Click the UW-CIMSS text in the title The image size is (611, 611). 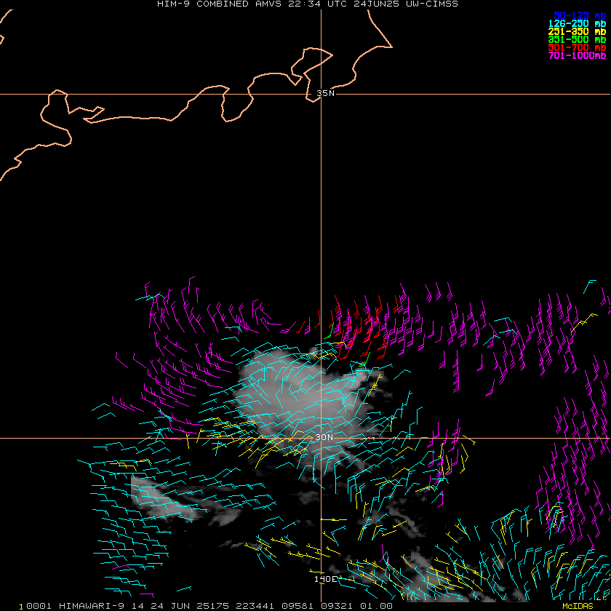click(432, 4)
